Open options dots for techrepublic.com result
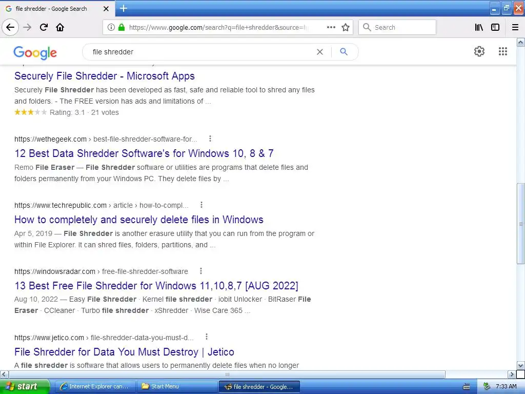The width and height of the screenshot is (525, 394). coord(201,205)
